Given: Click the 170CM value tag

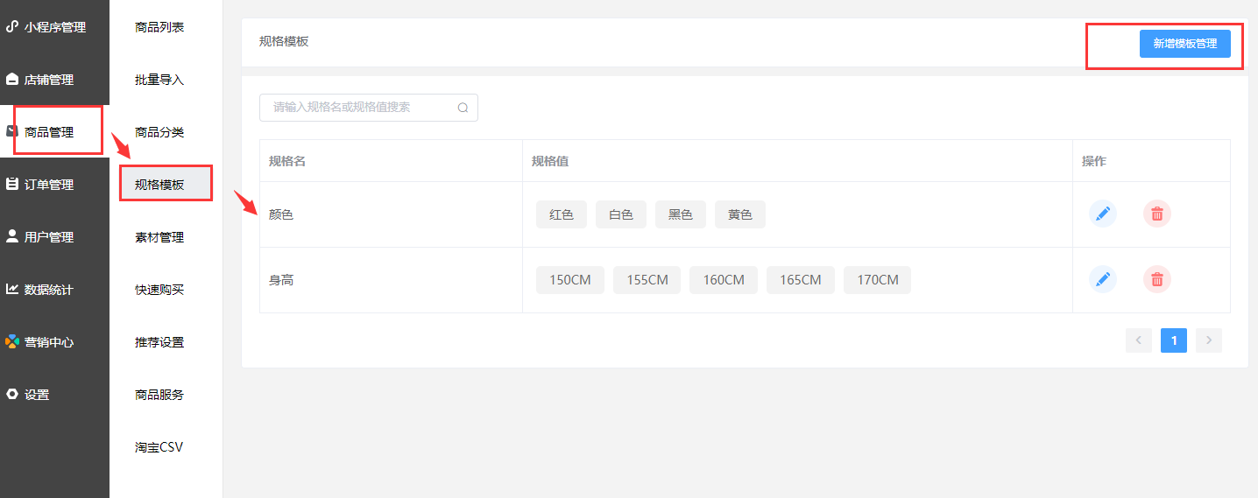Looking at the screenshot, I should [877, 280].
